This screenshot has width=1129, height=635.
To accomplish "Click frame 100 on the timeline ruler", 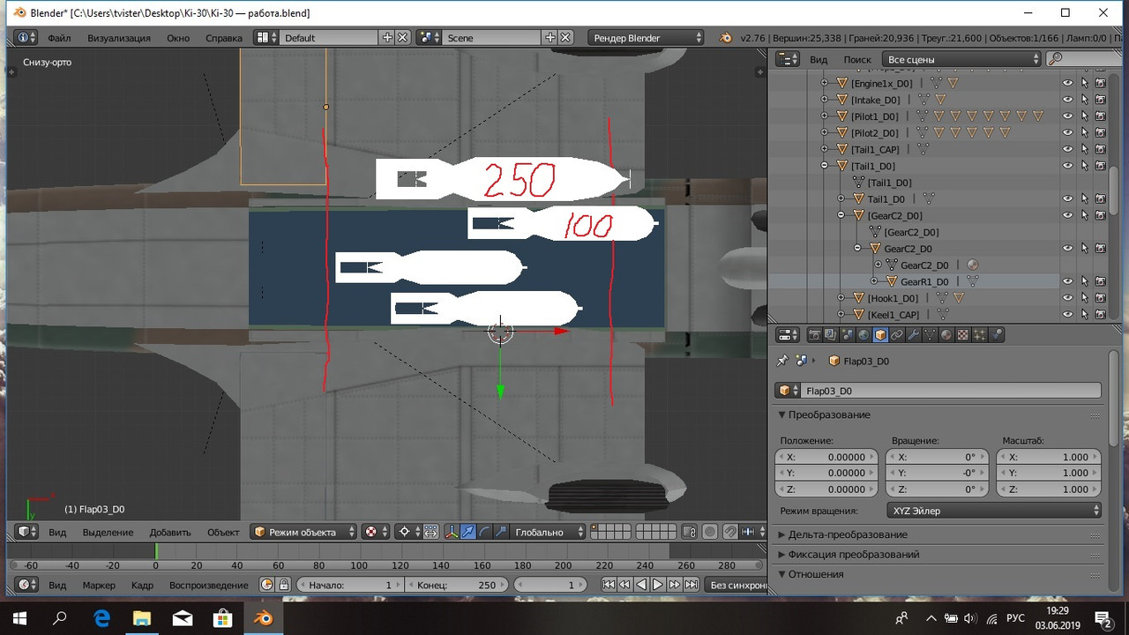I will (358, 565).
